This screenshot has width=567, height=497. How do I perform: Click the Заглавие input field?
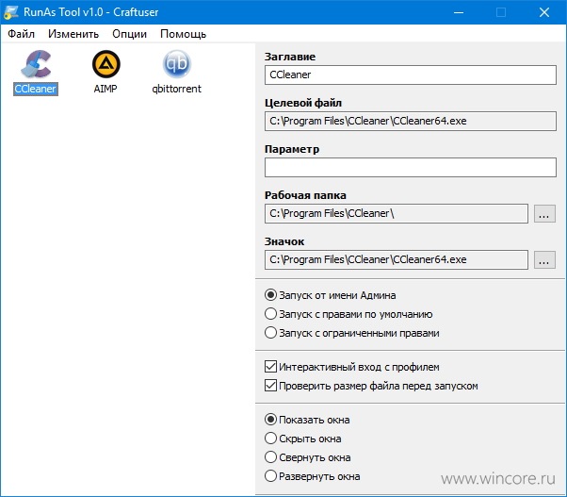[x=411, y=75]
